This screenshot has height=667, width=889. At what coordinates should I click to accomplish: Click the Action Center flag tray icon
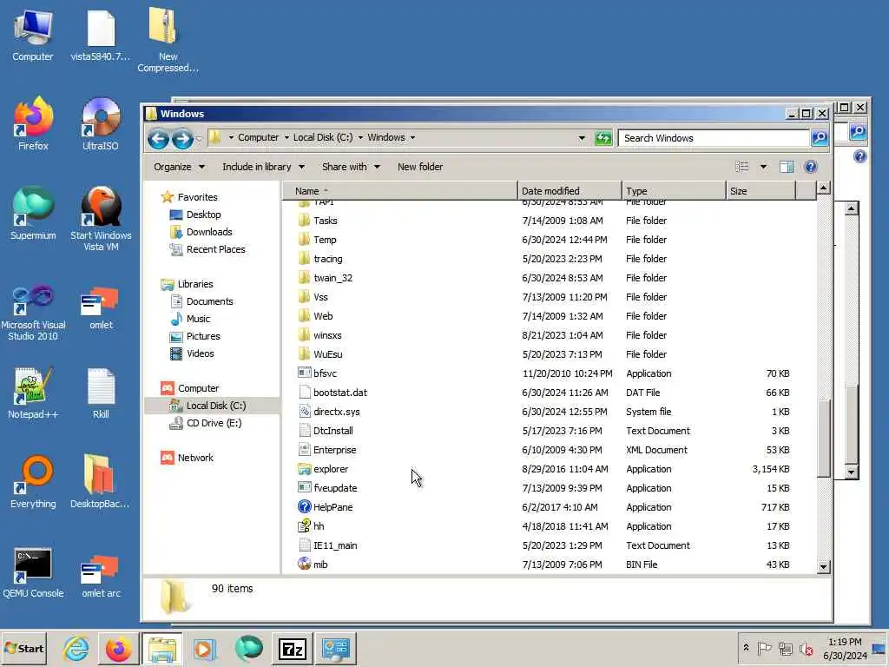point(764,648)
